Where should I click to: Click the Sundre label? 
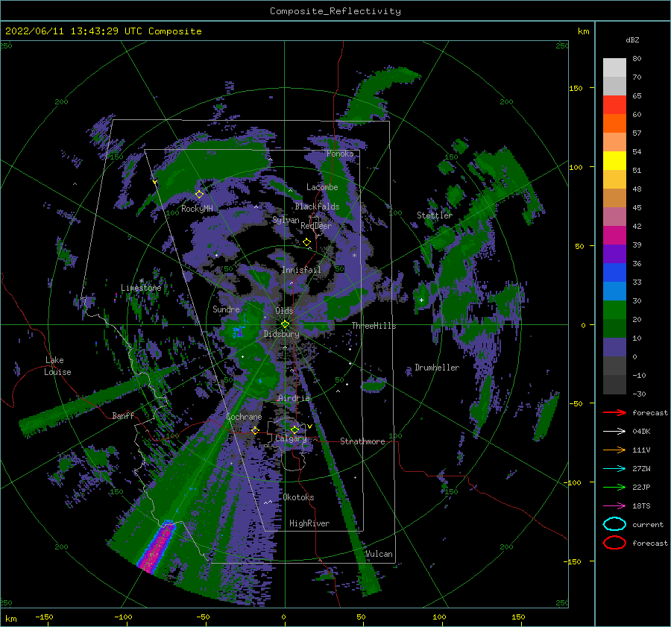[x=226, y=309]
